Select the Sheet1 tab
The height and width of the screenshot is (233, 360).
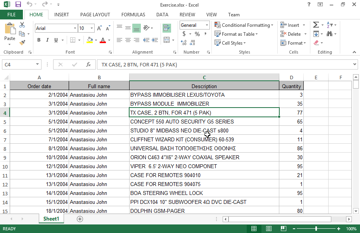click(x=51, y=219)
